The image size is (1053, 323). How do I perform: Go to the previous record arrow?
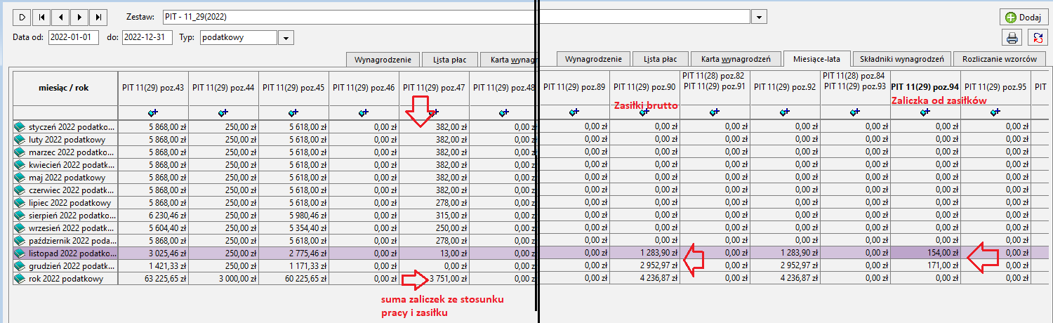tap(60, 16)
